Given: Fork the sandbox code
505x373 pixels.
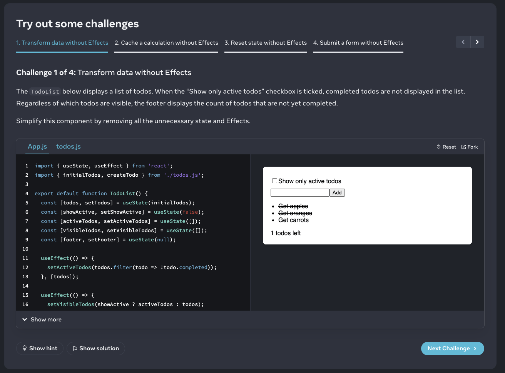Looking at the screenshot, I should click(470, 147).
